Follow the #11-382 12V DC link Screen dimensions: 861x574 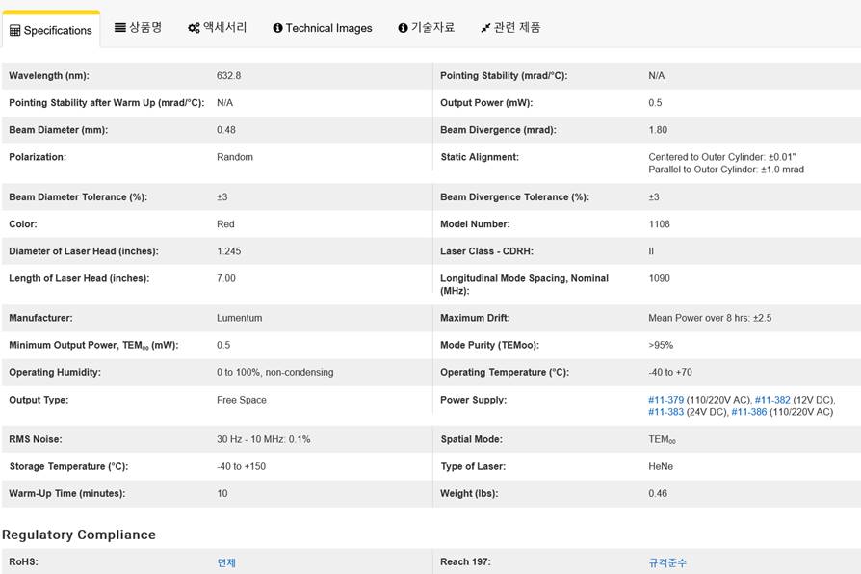pos(772,400)
